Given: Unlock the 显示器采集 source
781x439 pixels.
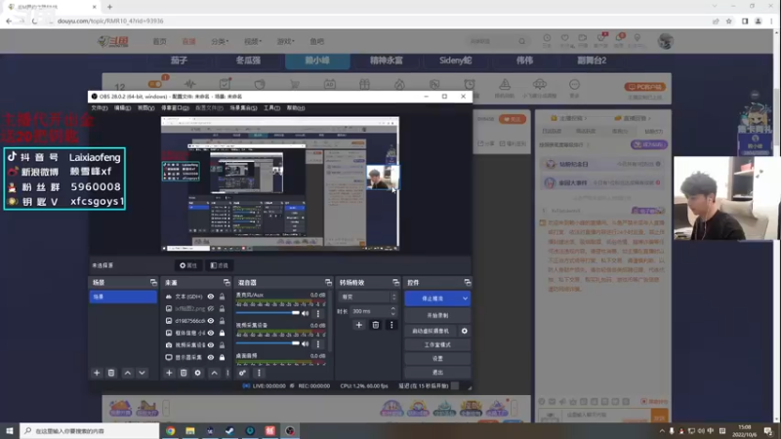Looking at the screenshot, I should [222, 357].
